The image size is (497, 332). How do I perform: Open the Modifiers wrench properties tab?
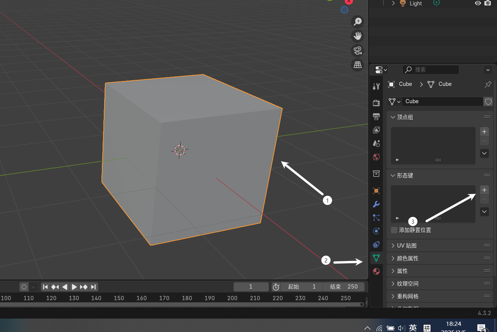[376, 204]
